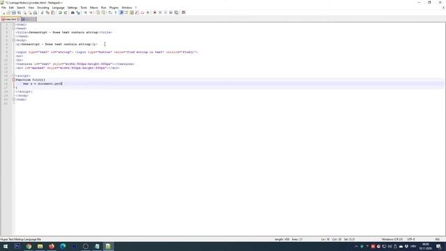This screenshot has width=446, height=251.
Task: Show hidden system tray icons chevron
Action: pos(356,246)
